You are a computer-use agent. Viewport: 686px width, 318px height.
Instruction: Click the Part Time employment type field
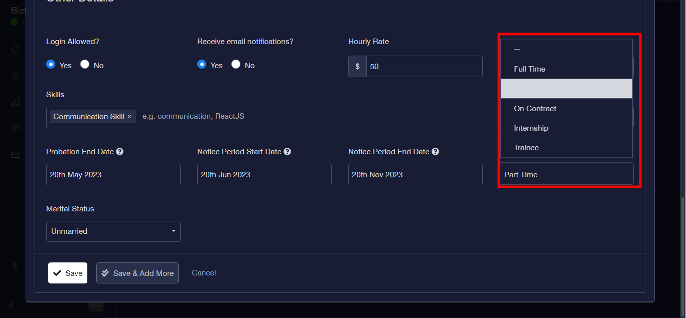[567, 175]
